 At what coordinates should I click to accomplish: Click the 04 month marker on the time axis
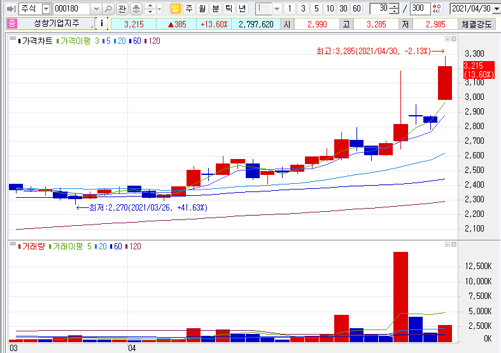coord(132,348)
